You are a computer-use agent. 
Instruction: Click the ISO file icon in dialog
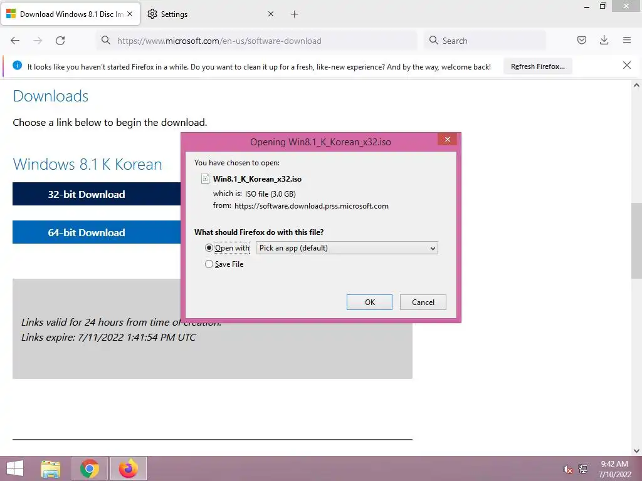pyautogui.click(x=205, y=178)
